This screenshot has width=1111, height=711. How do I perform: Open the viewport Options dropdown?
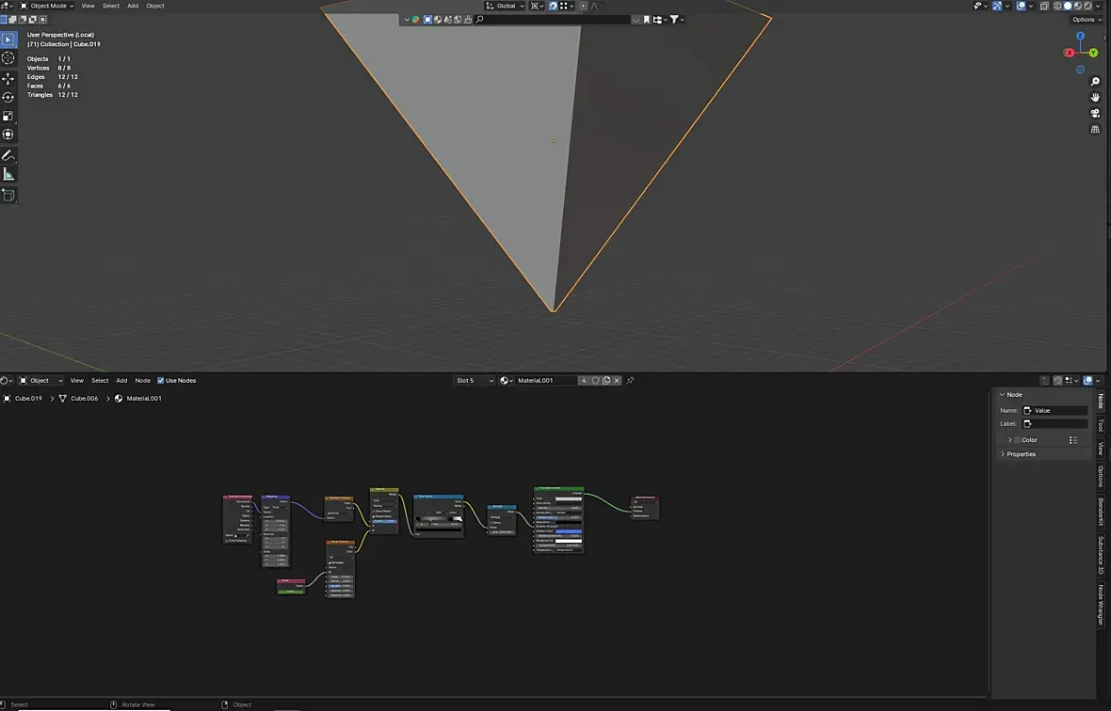tap(1087, 20)
